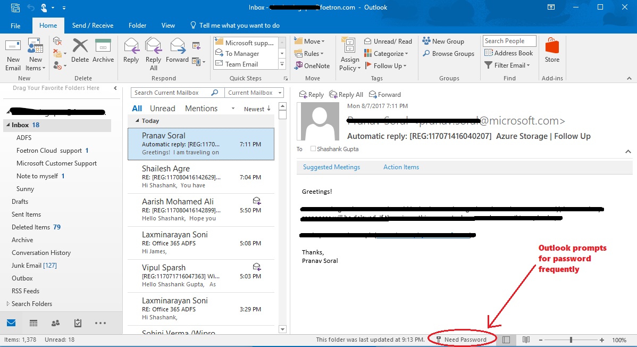637x347 pixels.
Task: Click Reply in the reading pane
Action: pos(311,94)
